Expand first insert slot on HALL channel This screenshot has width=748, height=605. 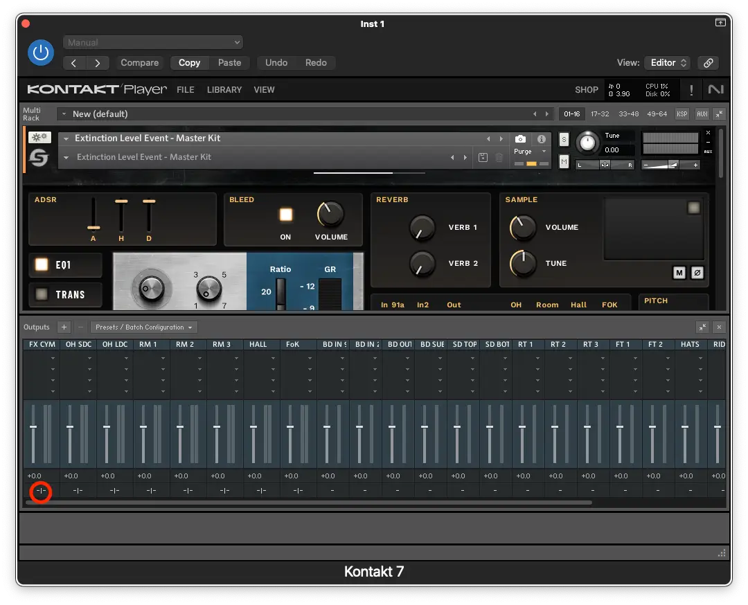coord(273,358)
